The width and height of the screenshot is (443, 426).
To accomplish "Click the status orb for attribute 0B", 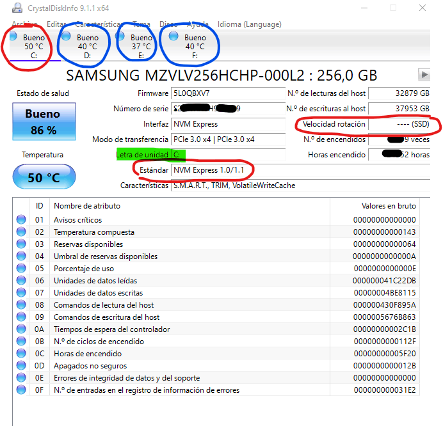I will 21,341.
